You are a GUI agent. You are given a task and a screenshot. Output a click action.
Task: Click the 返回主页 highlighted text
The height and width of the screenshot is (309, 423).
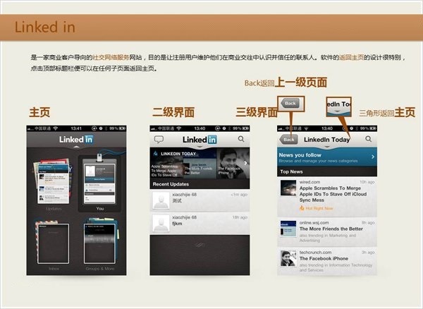tap(351, 57)
